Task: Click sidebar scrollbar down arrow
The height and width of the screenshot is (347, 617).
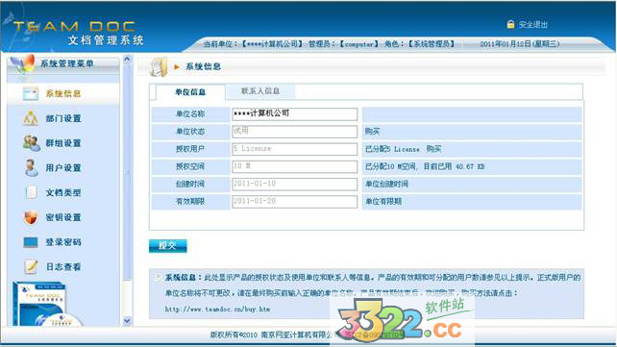Action: coord(127,321)
